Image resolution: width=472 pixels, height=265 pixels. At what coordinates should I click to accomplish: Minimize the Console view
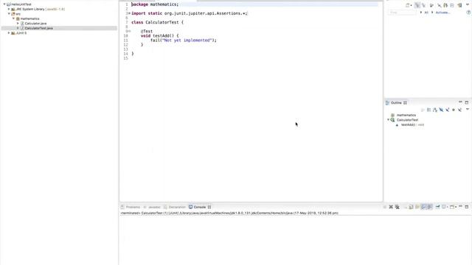point(460,206)
